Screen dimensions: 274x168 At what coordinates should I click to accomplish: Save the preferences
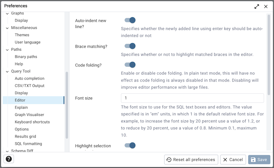pyautogui.click(x=259, y=160)
